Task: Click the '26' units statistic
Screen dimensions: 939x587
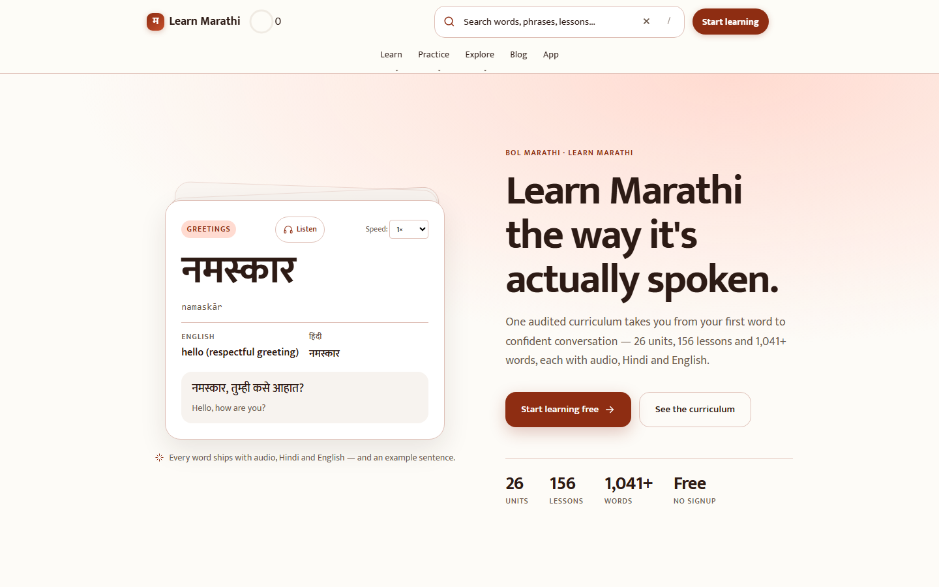Action: coord(514,484)
